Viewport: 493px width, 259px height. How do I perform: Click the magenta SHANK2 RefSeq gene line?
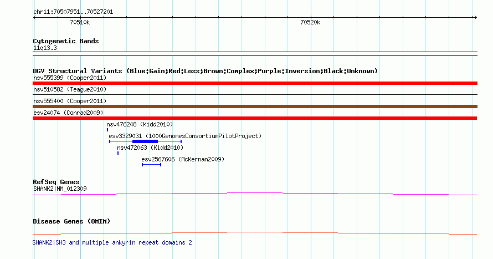(x=255, y=194)
